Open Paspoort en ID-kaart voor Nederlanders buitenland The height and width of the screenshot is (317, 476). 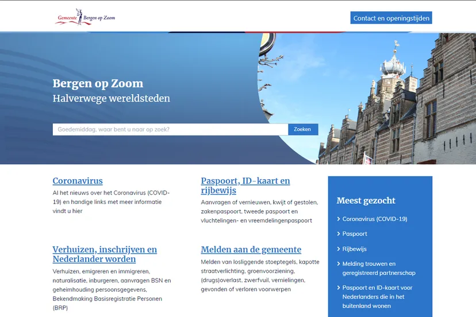pos(377,297)
